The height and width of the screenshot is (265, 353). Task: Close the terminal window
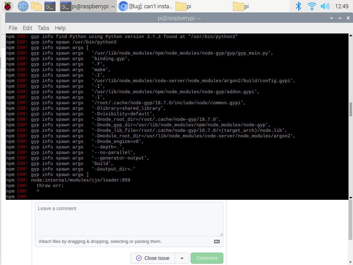click(348, 18)
